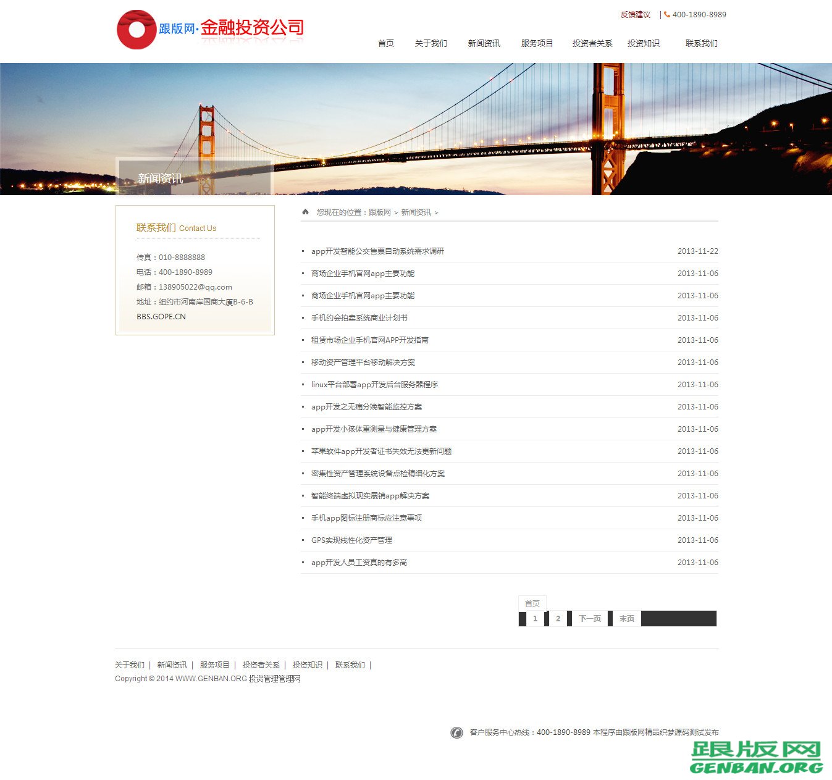
Task: Click the home icon in the breadcrumb bar
Action: (306, 212)
